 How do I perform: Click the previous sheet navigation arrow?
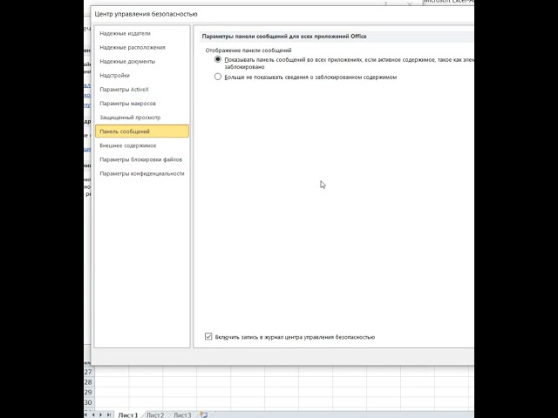[x=93, y=415]
